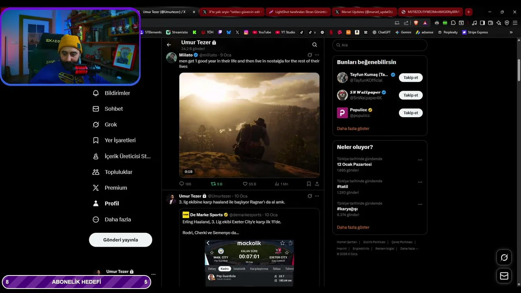Go to Profil in the sidebar
This screenshot has width=521, height=293.
(x=106, y=203)
